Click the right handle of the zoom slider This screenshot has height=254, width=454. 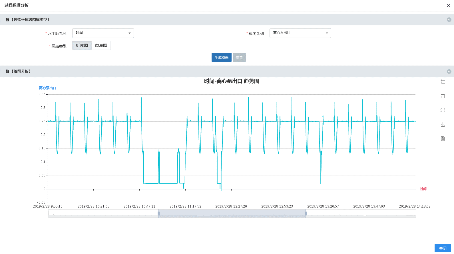pyautogui.click(x=306, y=214)
